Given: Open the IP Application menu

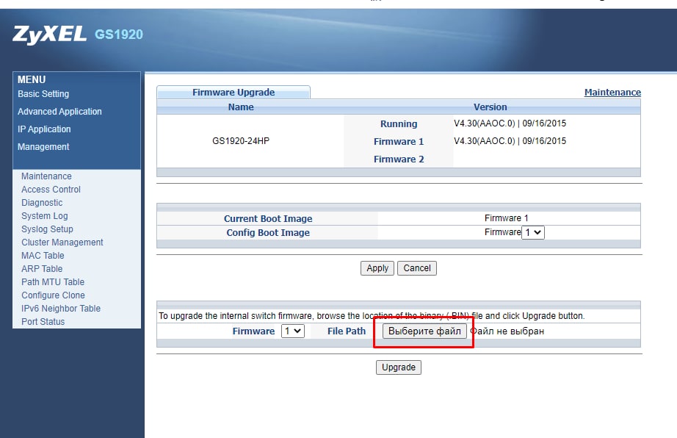Looking at the screenshot, I should pos(44,129).
